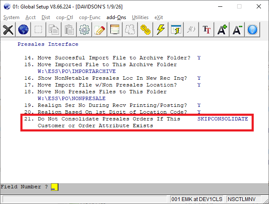Click the Field Number input cursor
This screenshot has width=269, height=204.
54,187
